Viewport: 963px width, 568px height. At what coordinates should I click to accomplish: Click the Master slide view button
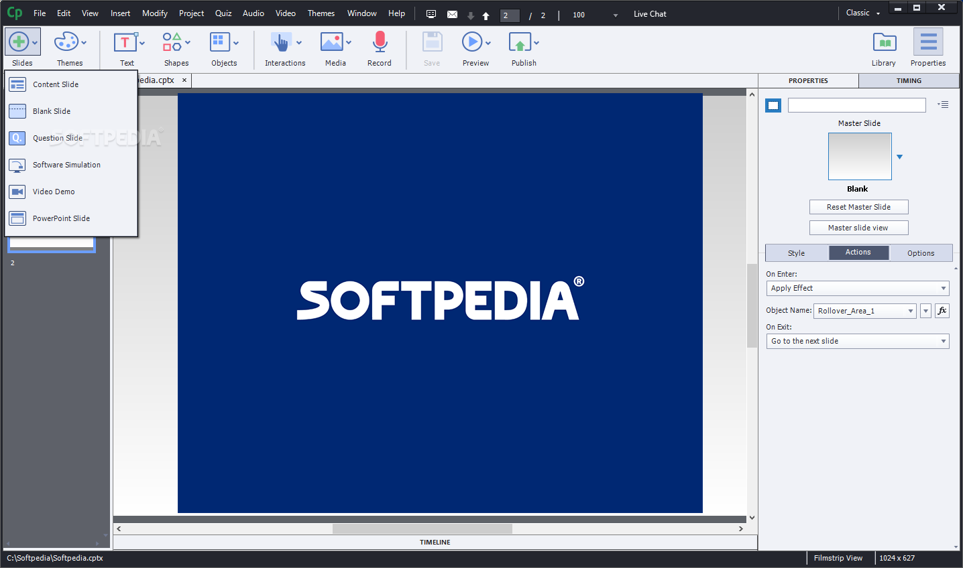coord(858,228)
